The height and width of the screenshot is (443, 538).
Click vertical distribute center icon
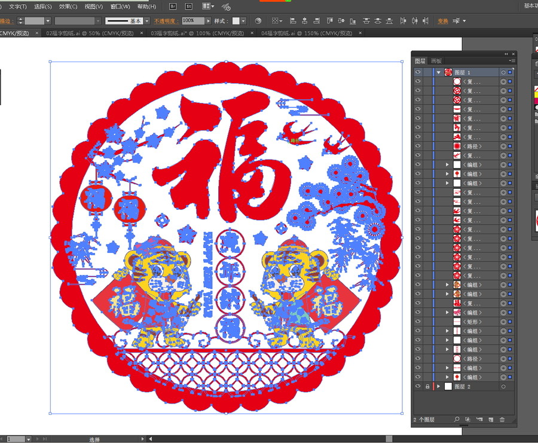tap(378, 21)
